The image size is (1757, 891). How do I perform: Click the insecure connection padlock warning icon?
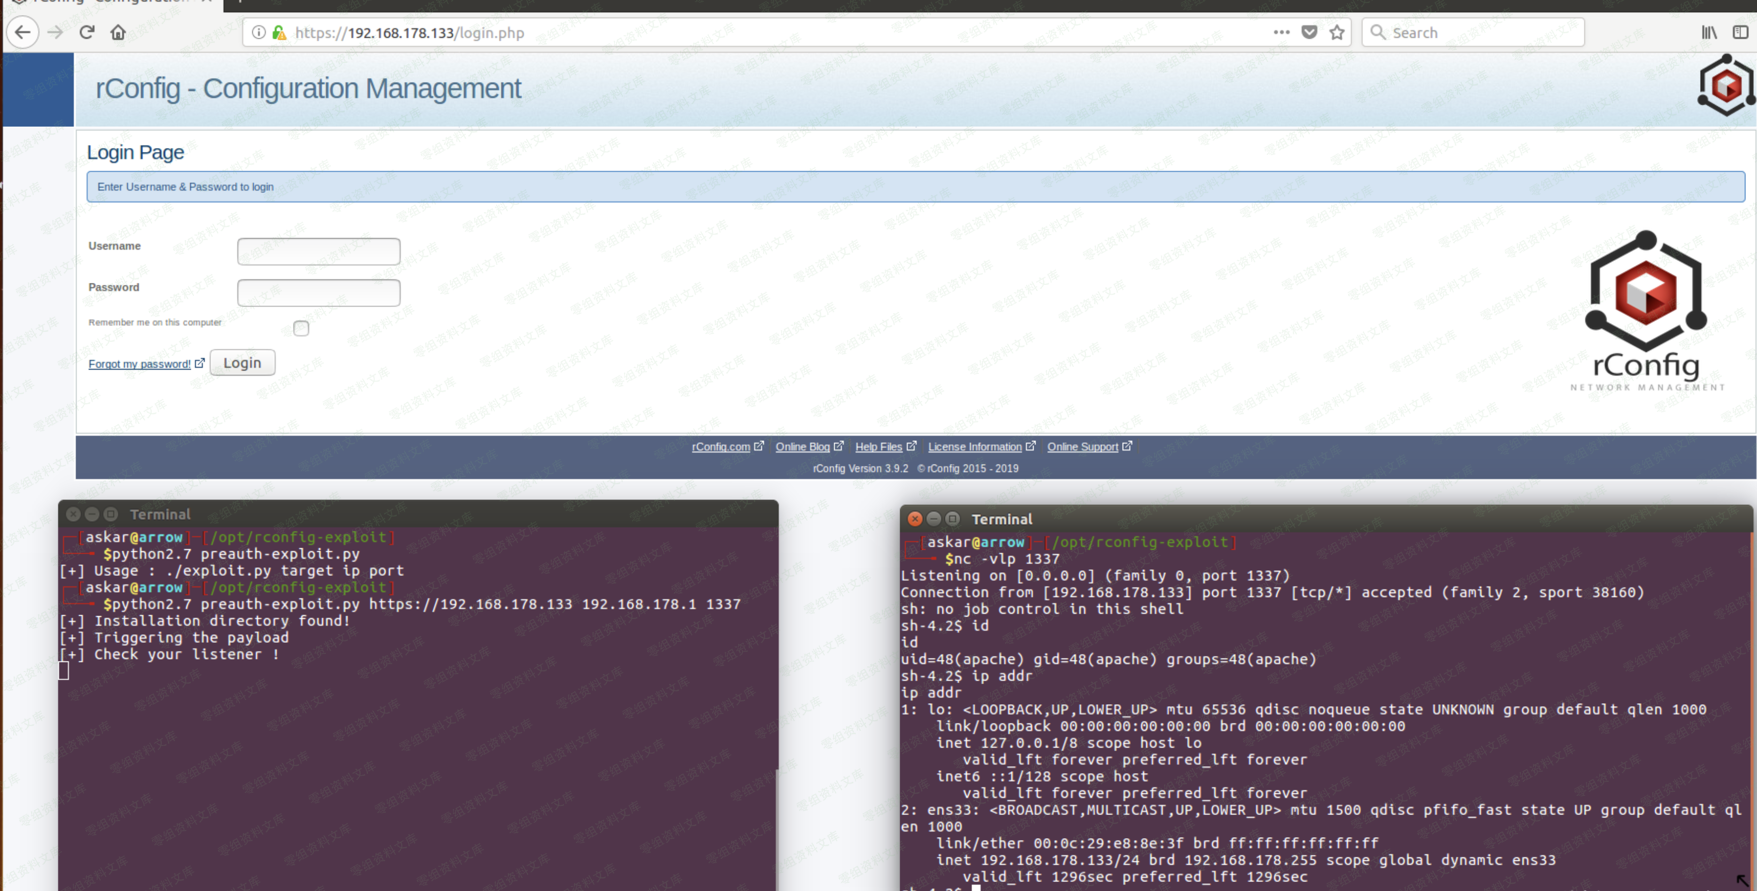coord(279,32)
